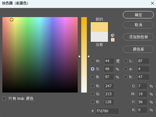Click the brightness field showing 97
The height and width of the screenshot is (117, 156).
tap(109, 77)
